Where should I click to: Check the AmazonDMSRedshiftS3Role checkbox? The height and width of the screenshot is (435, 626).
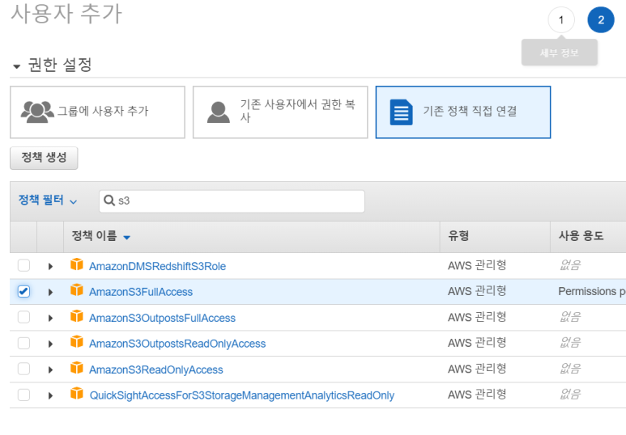(24, 265)
